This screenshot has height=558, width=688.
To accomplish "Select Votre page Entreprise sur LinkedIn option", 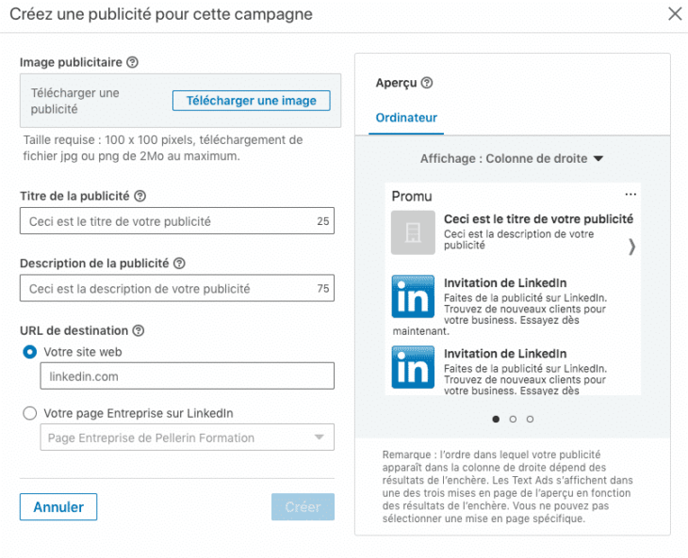I will (x=30, y=413).
